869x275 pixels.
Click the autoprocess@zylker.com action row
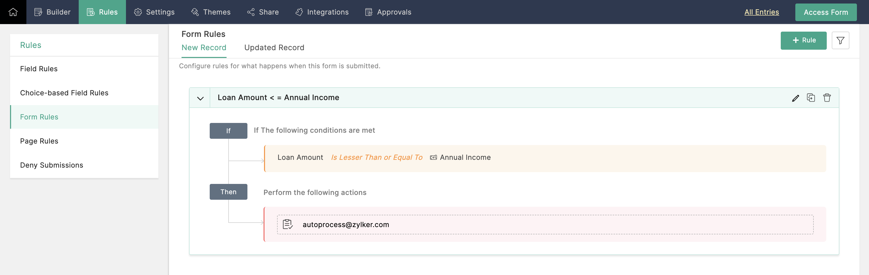coord(545,225)
